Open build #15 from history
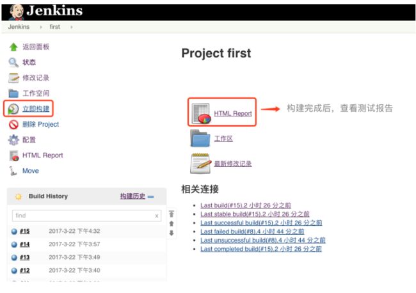Screen dimensions: 416x293 25,231
